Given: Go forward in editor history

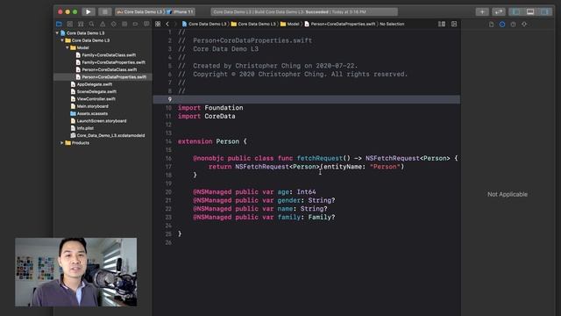Looking at the screenshot, I should (x=175, y=24).
